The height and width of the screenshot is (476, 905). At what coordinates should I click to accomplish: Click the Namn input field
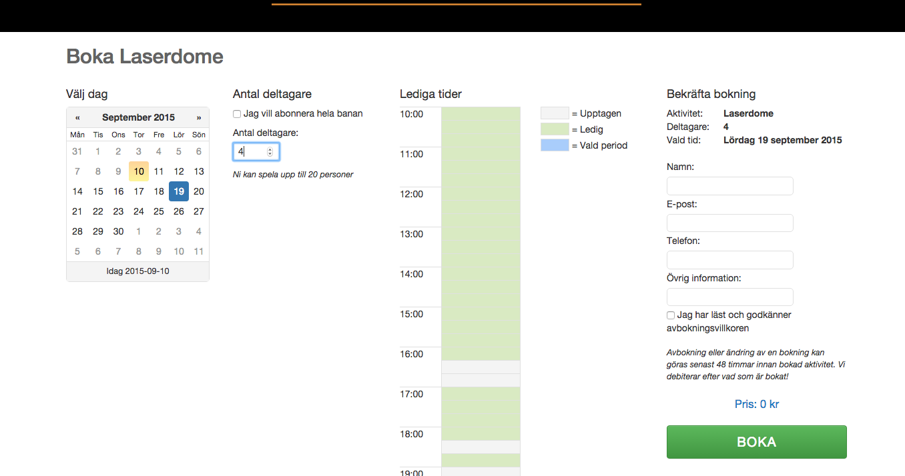[730, 186]
